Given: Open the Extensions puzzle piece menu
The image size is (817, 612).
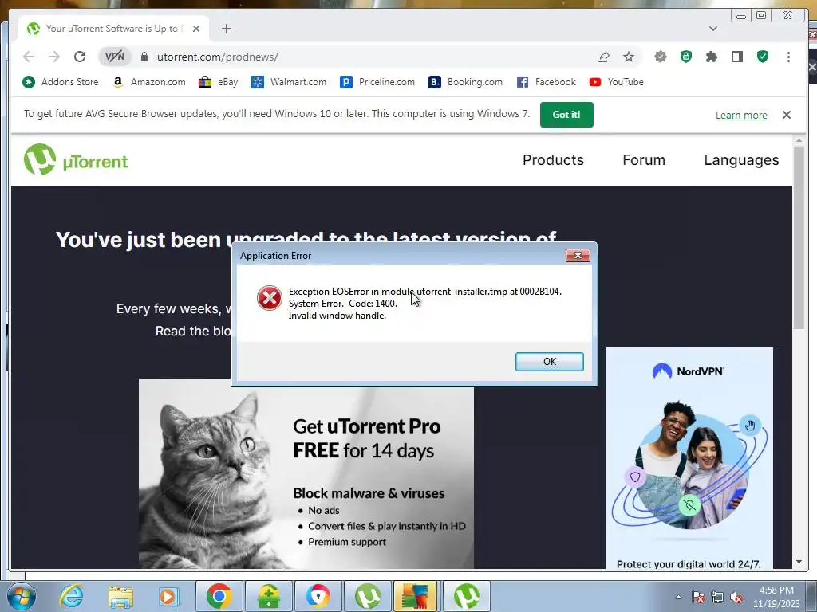Looking at the screenshot, I should click(711, 57).
